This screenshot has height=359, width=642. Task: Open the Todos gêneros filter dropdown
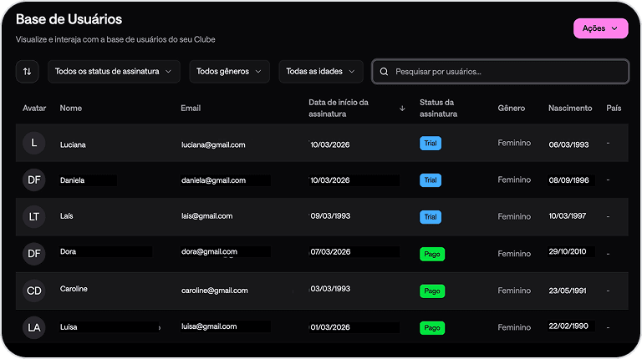click(x=230, y=72)
